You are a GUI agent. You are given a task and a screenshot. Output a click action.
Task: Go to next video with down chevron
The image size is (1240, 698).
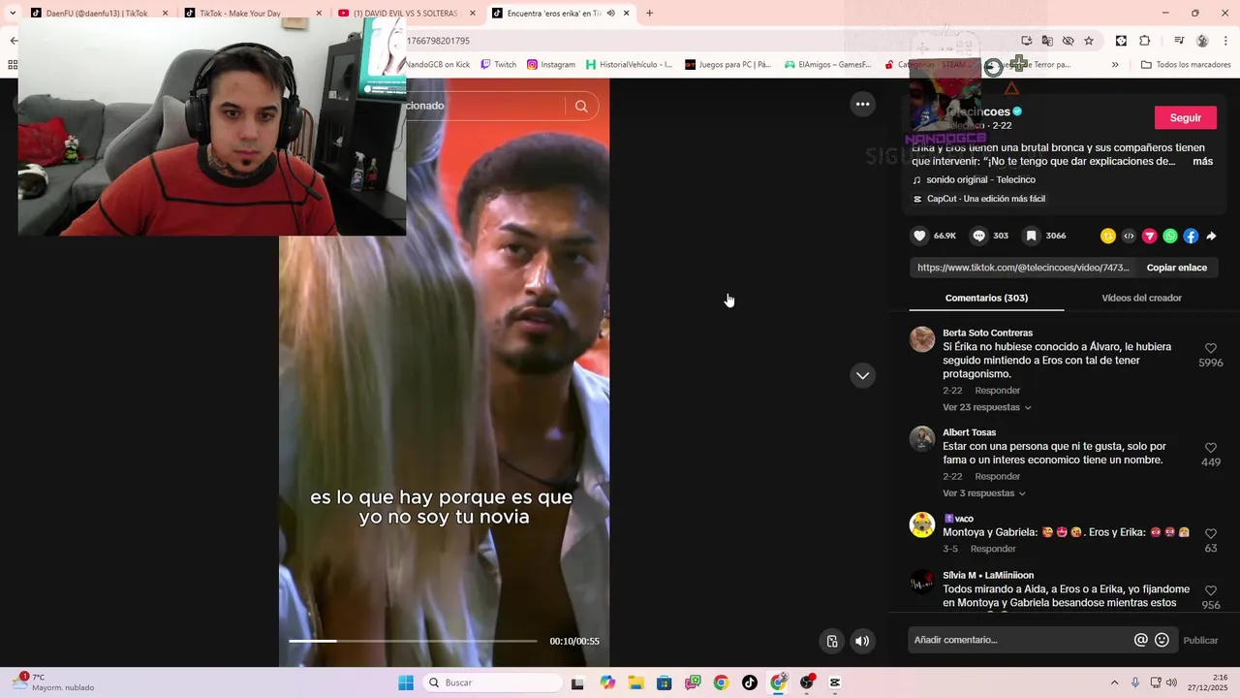click(862, 375)
